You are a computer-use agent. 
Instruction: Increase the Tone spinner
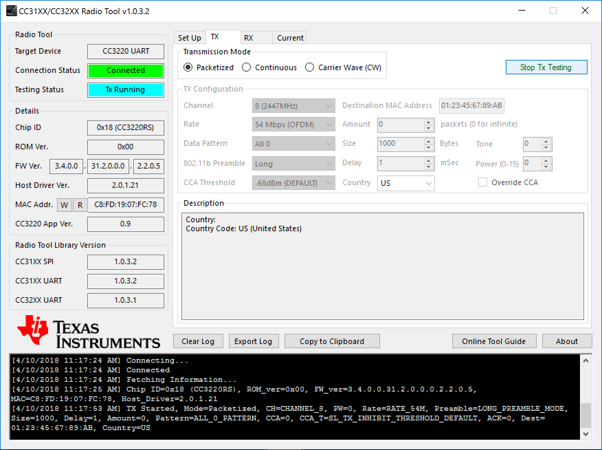pos(546,141)
